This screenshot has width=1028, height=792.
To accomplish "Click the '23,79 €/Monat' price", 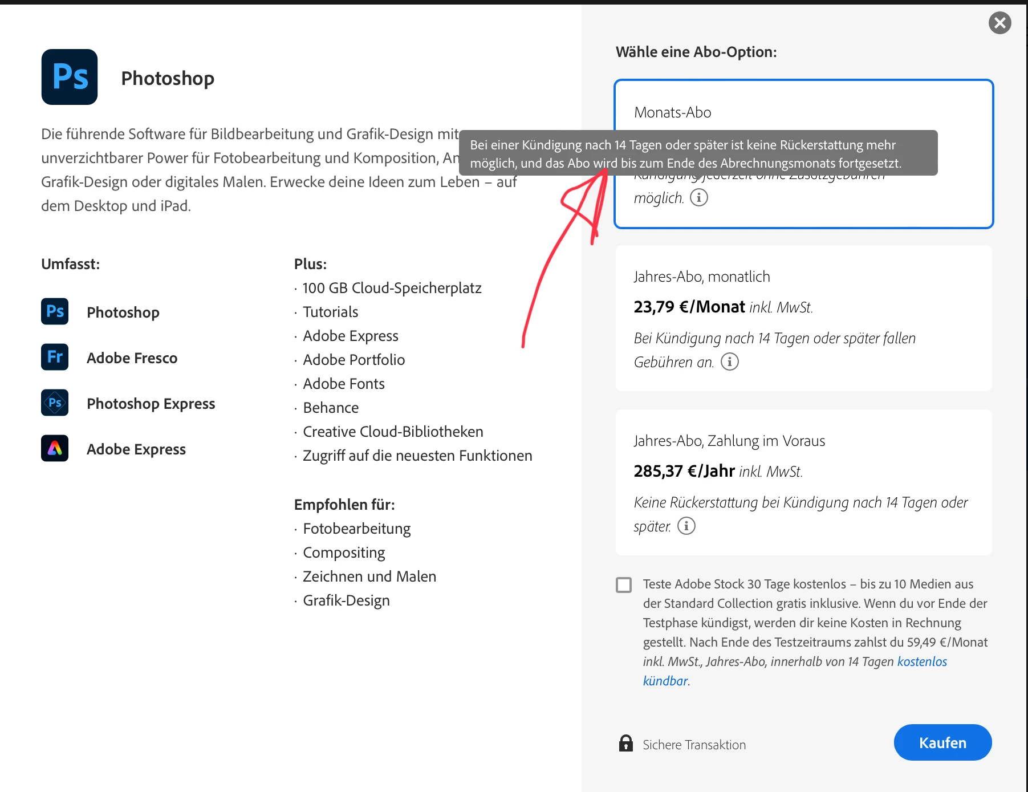I will (x=689, y=307).
